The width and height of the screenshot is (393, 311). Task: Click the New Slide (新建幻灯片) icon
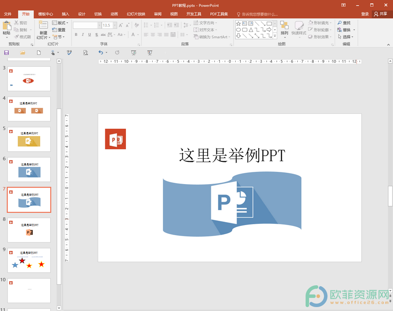click(43, 25)
